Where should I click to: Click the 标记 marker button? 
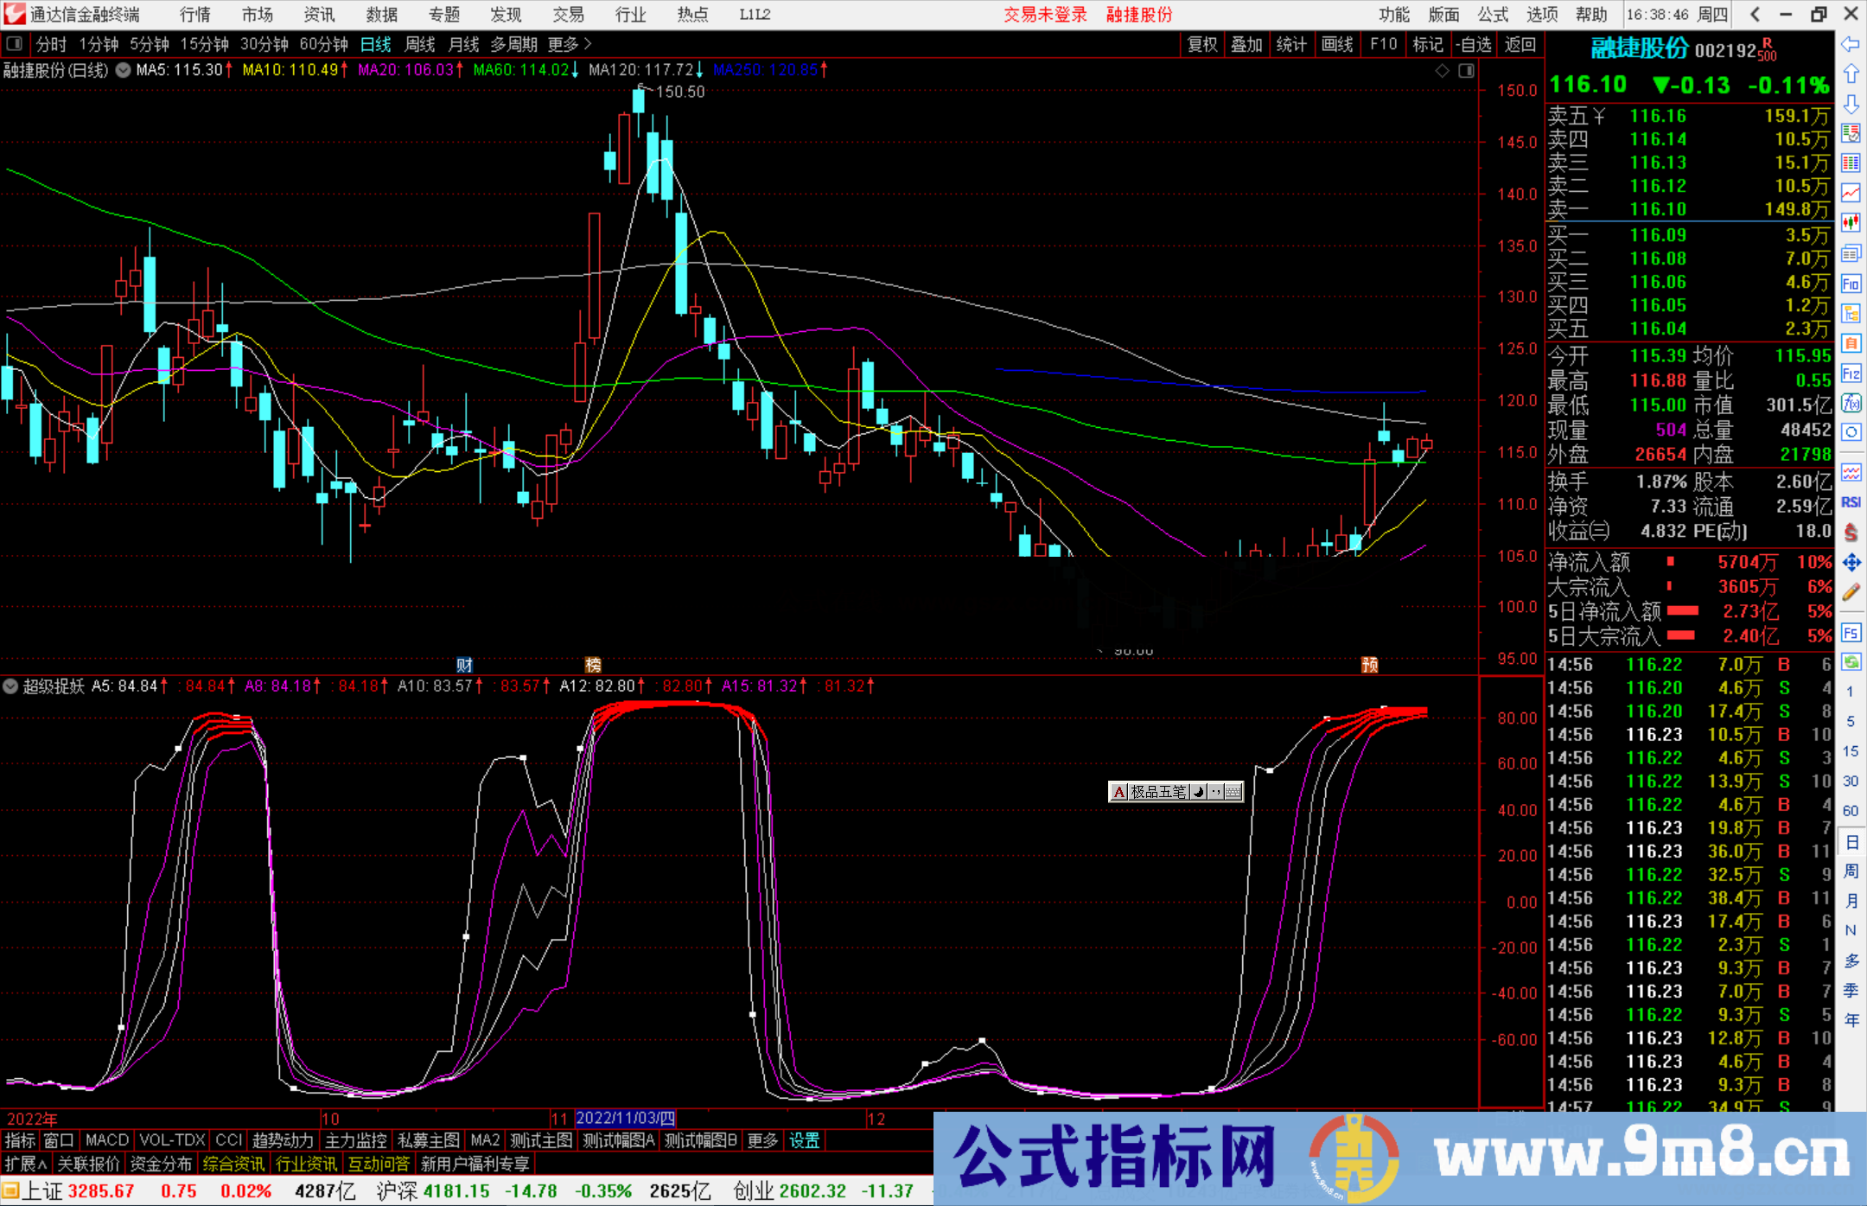click(x=1428, y=45)
